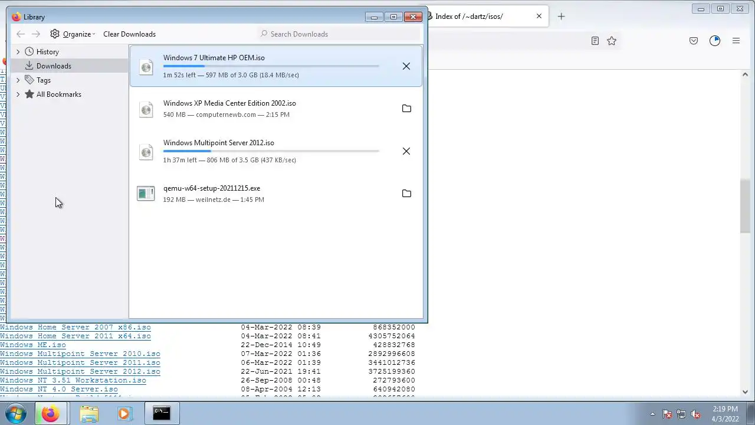Show hidden system tray icons
This screenshot has height=425, width=755.
[652, 414]
